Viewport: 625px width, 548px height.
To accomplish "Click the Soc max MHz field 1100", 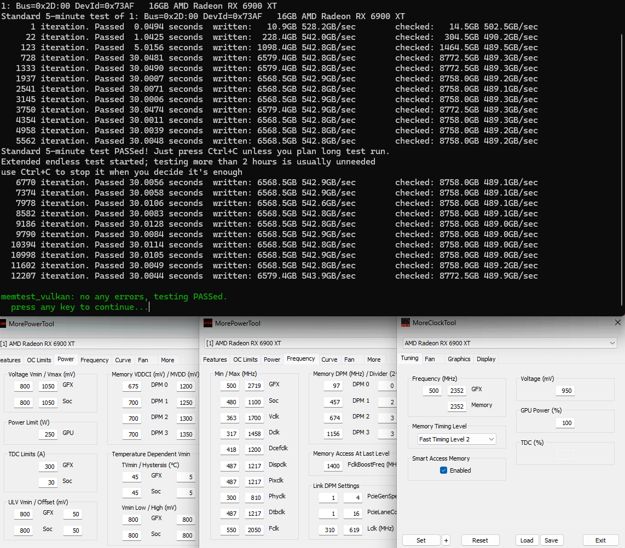I will (x=254, y=402).
